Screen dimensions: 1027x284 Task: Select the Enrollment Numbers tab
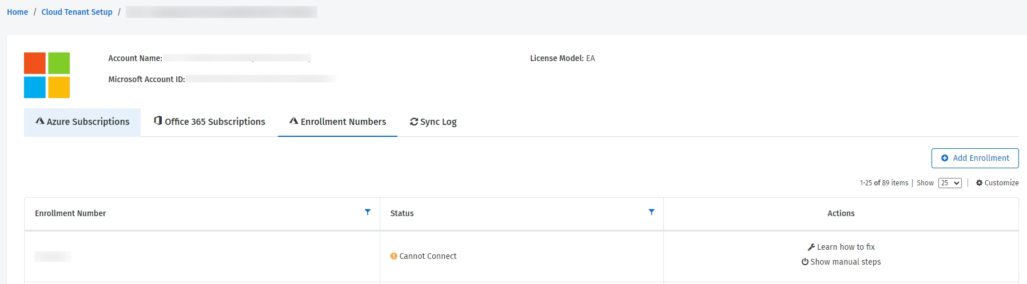point(337,122)
